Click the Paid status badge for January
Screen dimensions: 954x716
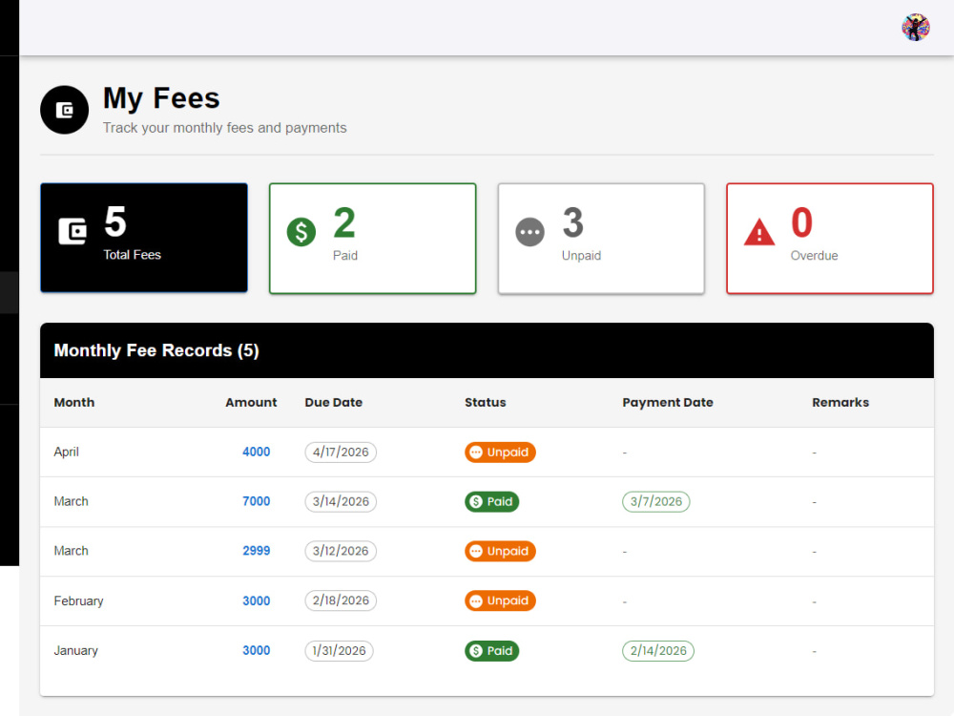point(491,651)
